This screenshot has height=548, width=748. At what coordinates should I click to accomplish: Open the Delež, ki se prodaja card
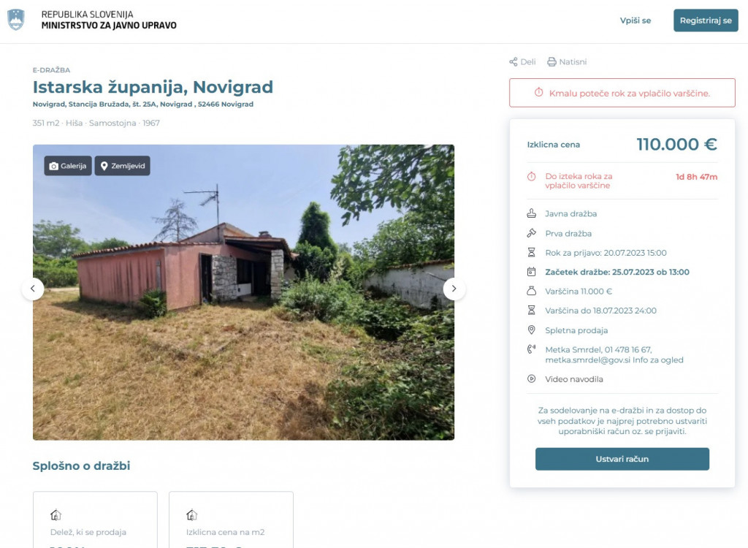pos(95,520)
